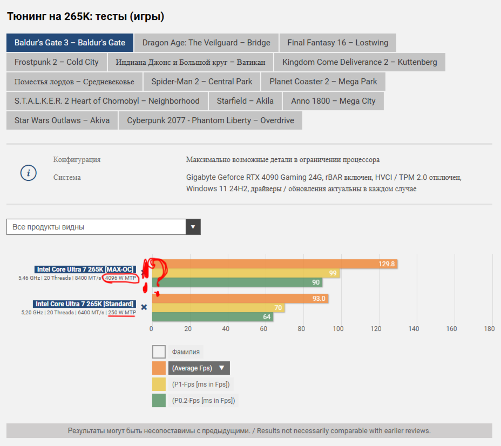Click the Тюнинг на 265K: тесты (игры) heading

[x=86, y=16]
